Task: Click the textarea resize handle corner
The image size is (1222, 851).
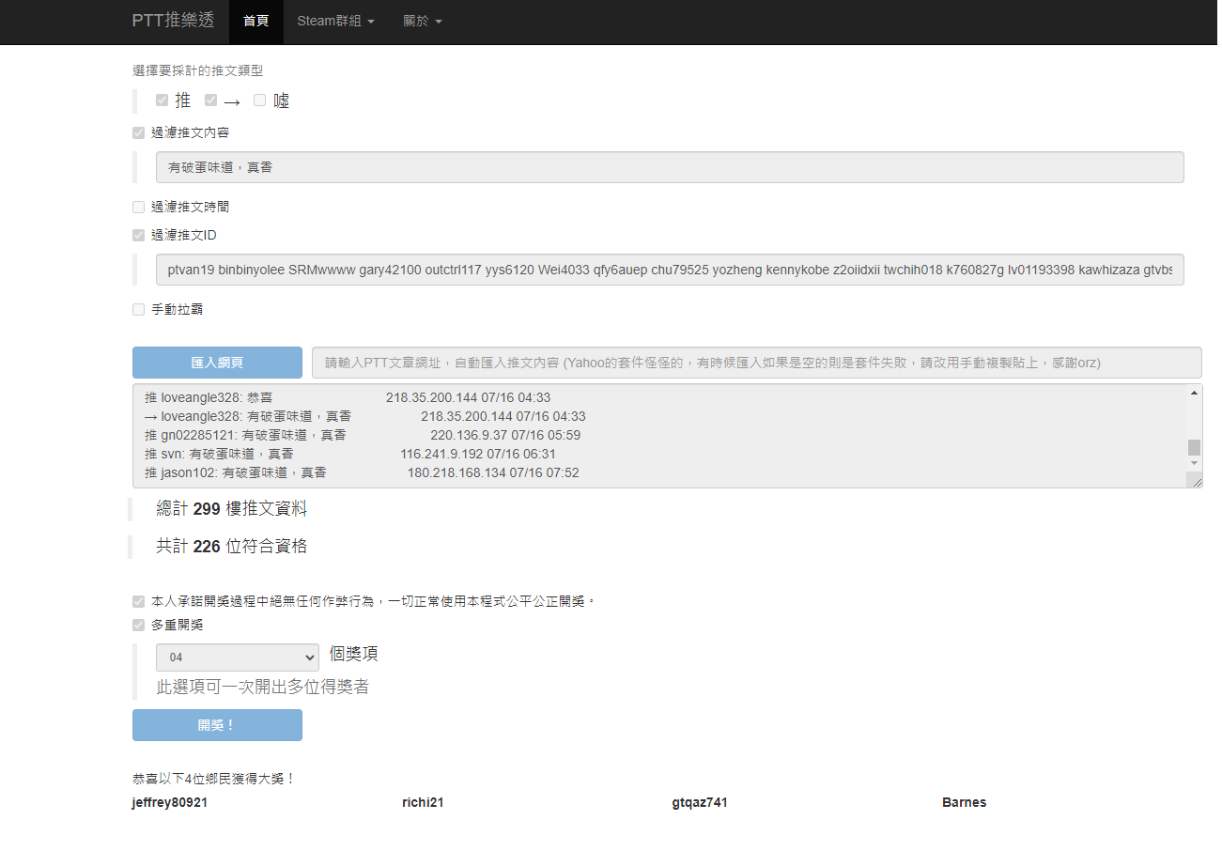Action: coord(1195,480)
